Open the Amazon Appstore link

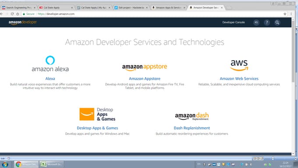[x=145, y=79]
